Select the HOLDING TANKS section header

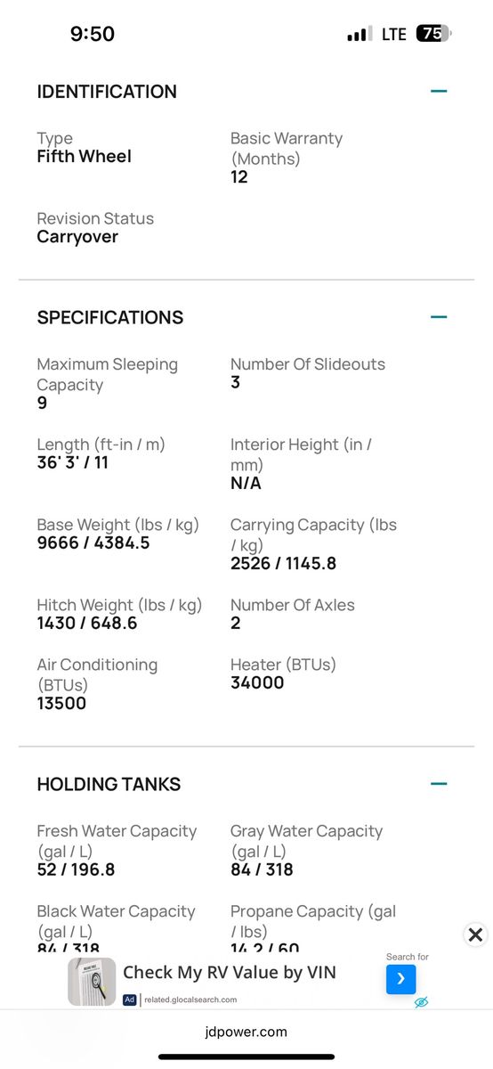(x=109, y=785)
